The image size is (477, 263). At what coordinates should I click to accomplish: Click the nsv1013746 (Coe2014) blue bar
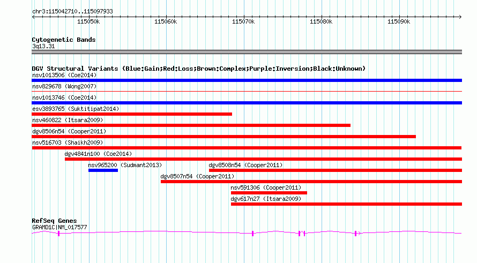click(x=247, y=103)
